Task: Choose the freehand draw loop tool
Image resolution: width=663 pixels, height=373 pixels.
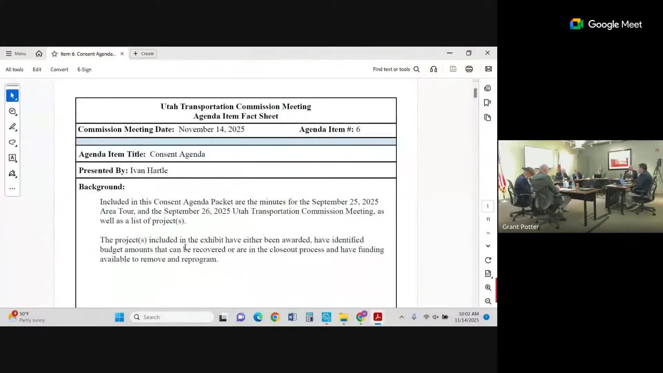Action: [12, 142]
